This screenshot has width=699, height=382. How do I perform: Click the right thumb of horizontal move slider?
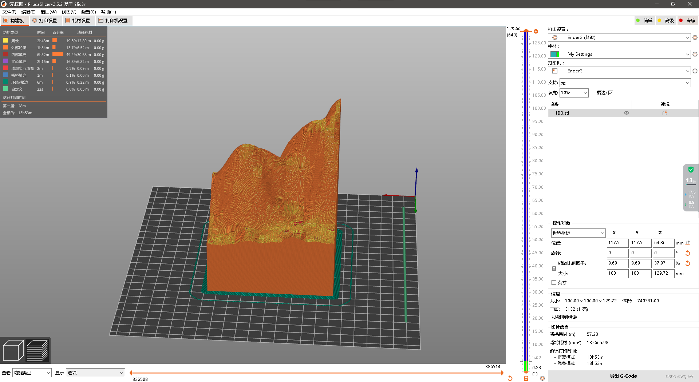502,373
